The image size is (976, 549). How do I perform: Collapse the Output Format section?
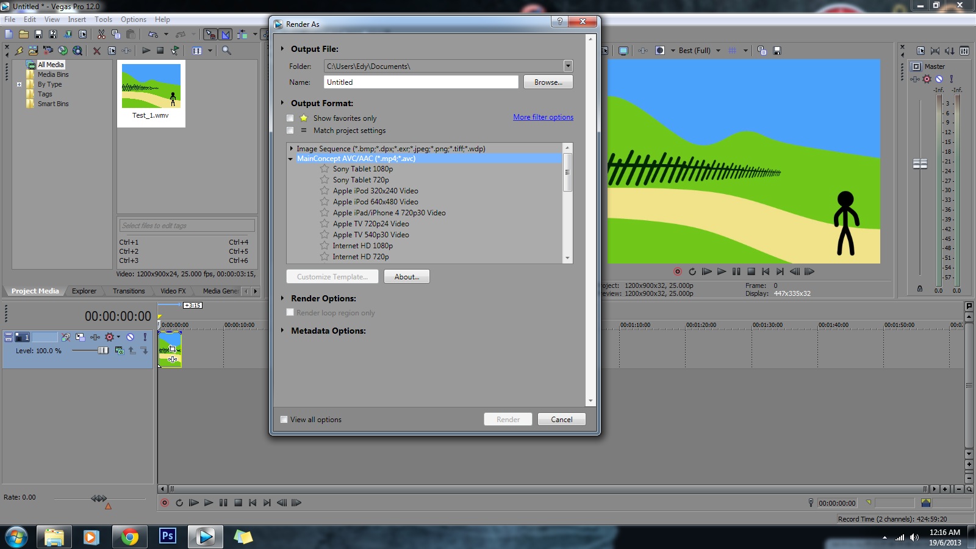[x=282, y=103]
